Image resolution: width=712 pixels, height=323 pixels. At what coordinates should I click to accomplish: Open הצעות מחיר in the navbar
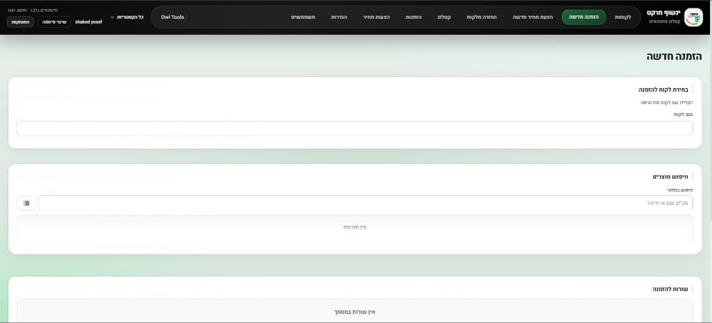click(x=375, y=17)
